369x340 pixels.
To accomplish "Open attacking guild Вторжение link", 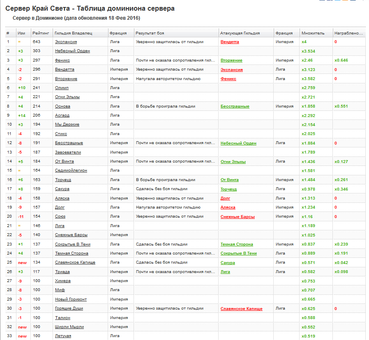I will pos(231,60).
